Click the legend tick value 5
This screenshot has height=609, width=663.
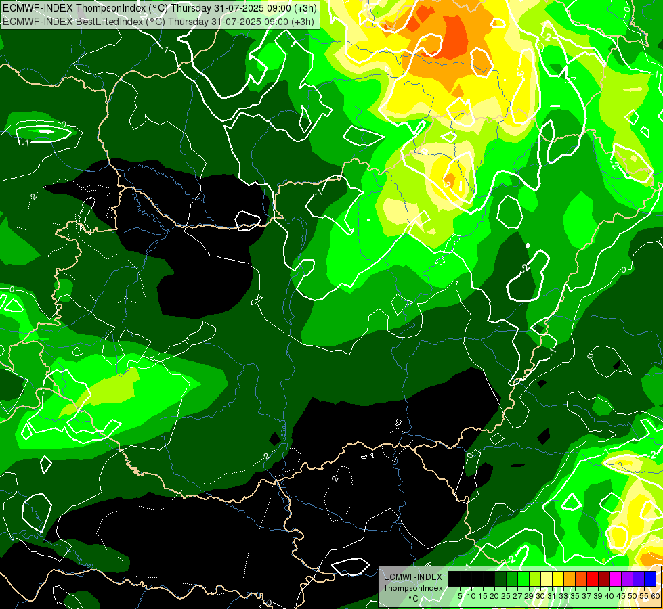460,596
